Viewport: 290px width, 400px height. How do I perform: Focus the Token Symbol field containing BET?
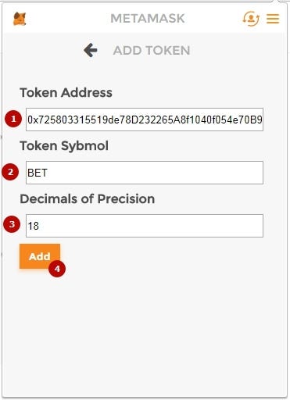(x=145, y=173)
